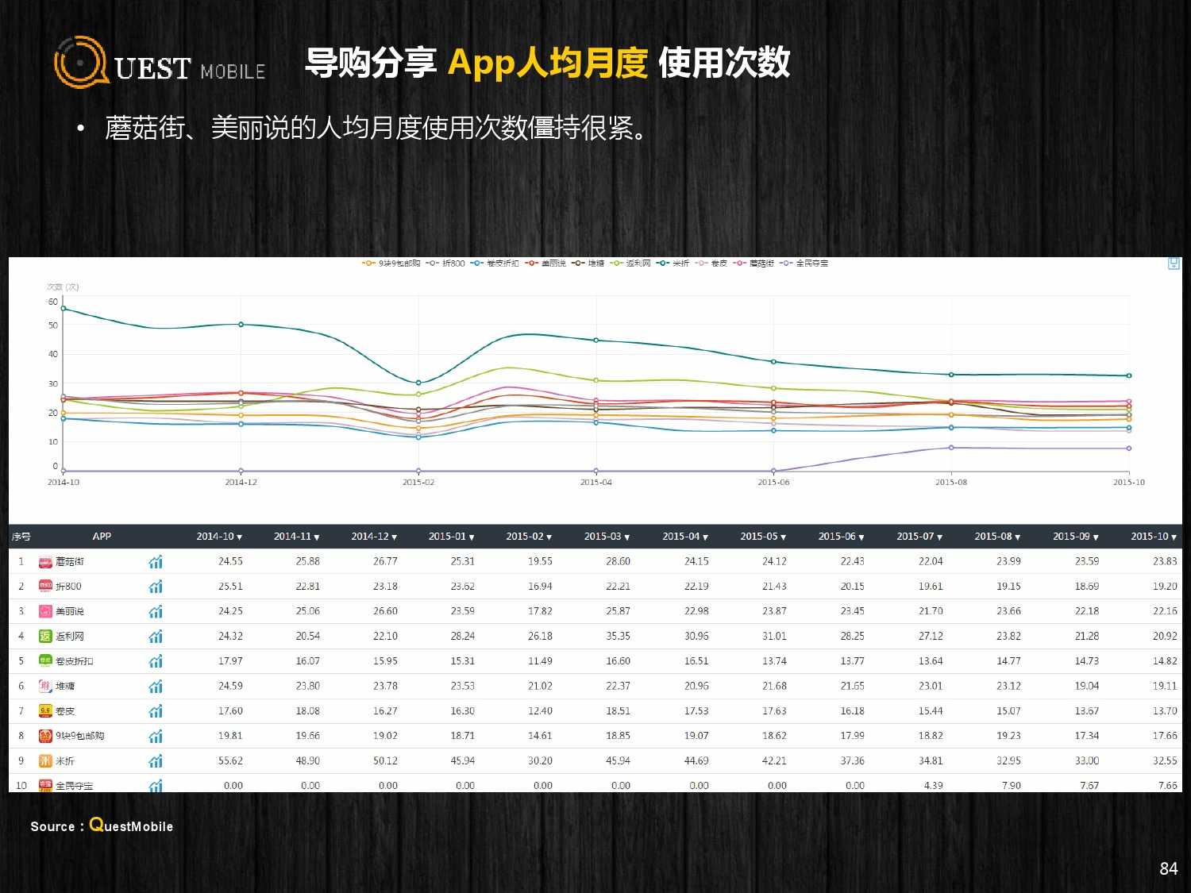Open the trend chart icon for 蘑菇街
1191x893 pixels.
(156, 562)
